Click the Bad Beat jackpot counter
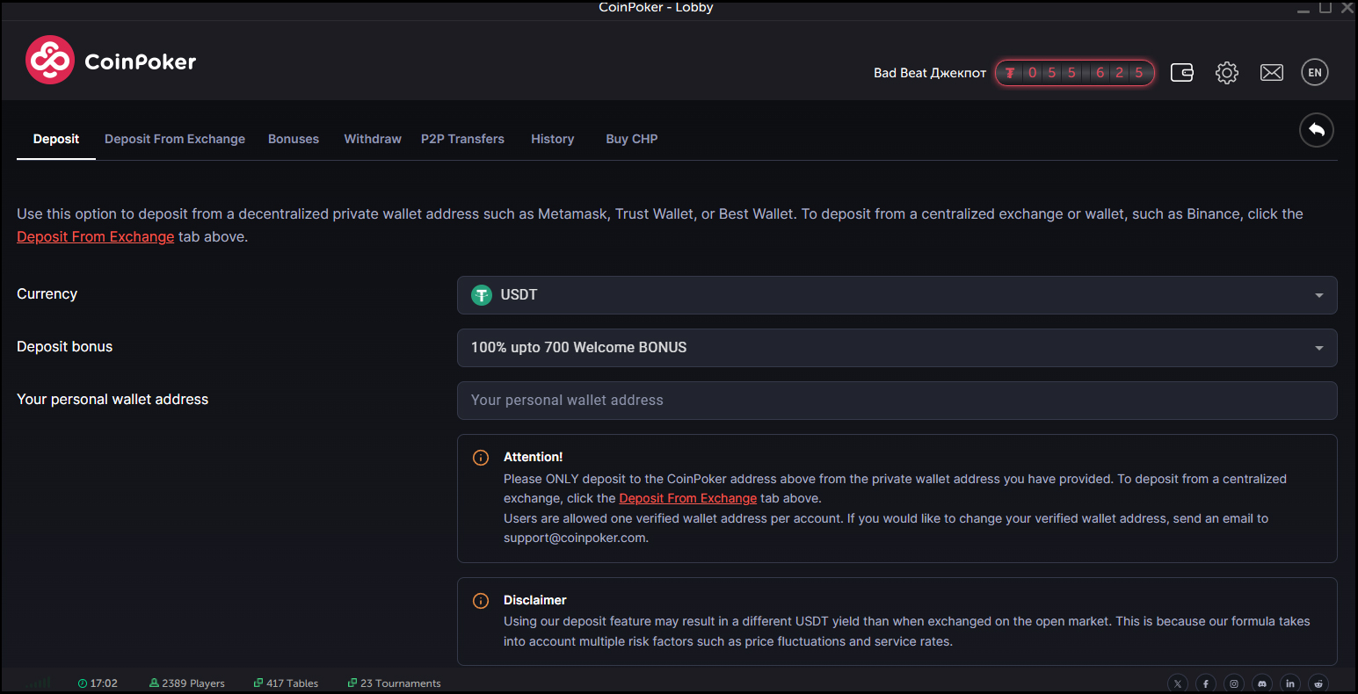 [x=1074, y=73]
